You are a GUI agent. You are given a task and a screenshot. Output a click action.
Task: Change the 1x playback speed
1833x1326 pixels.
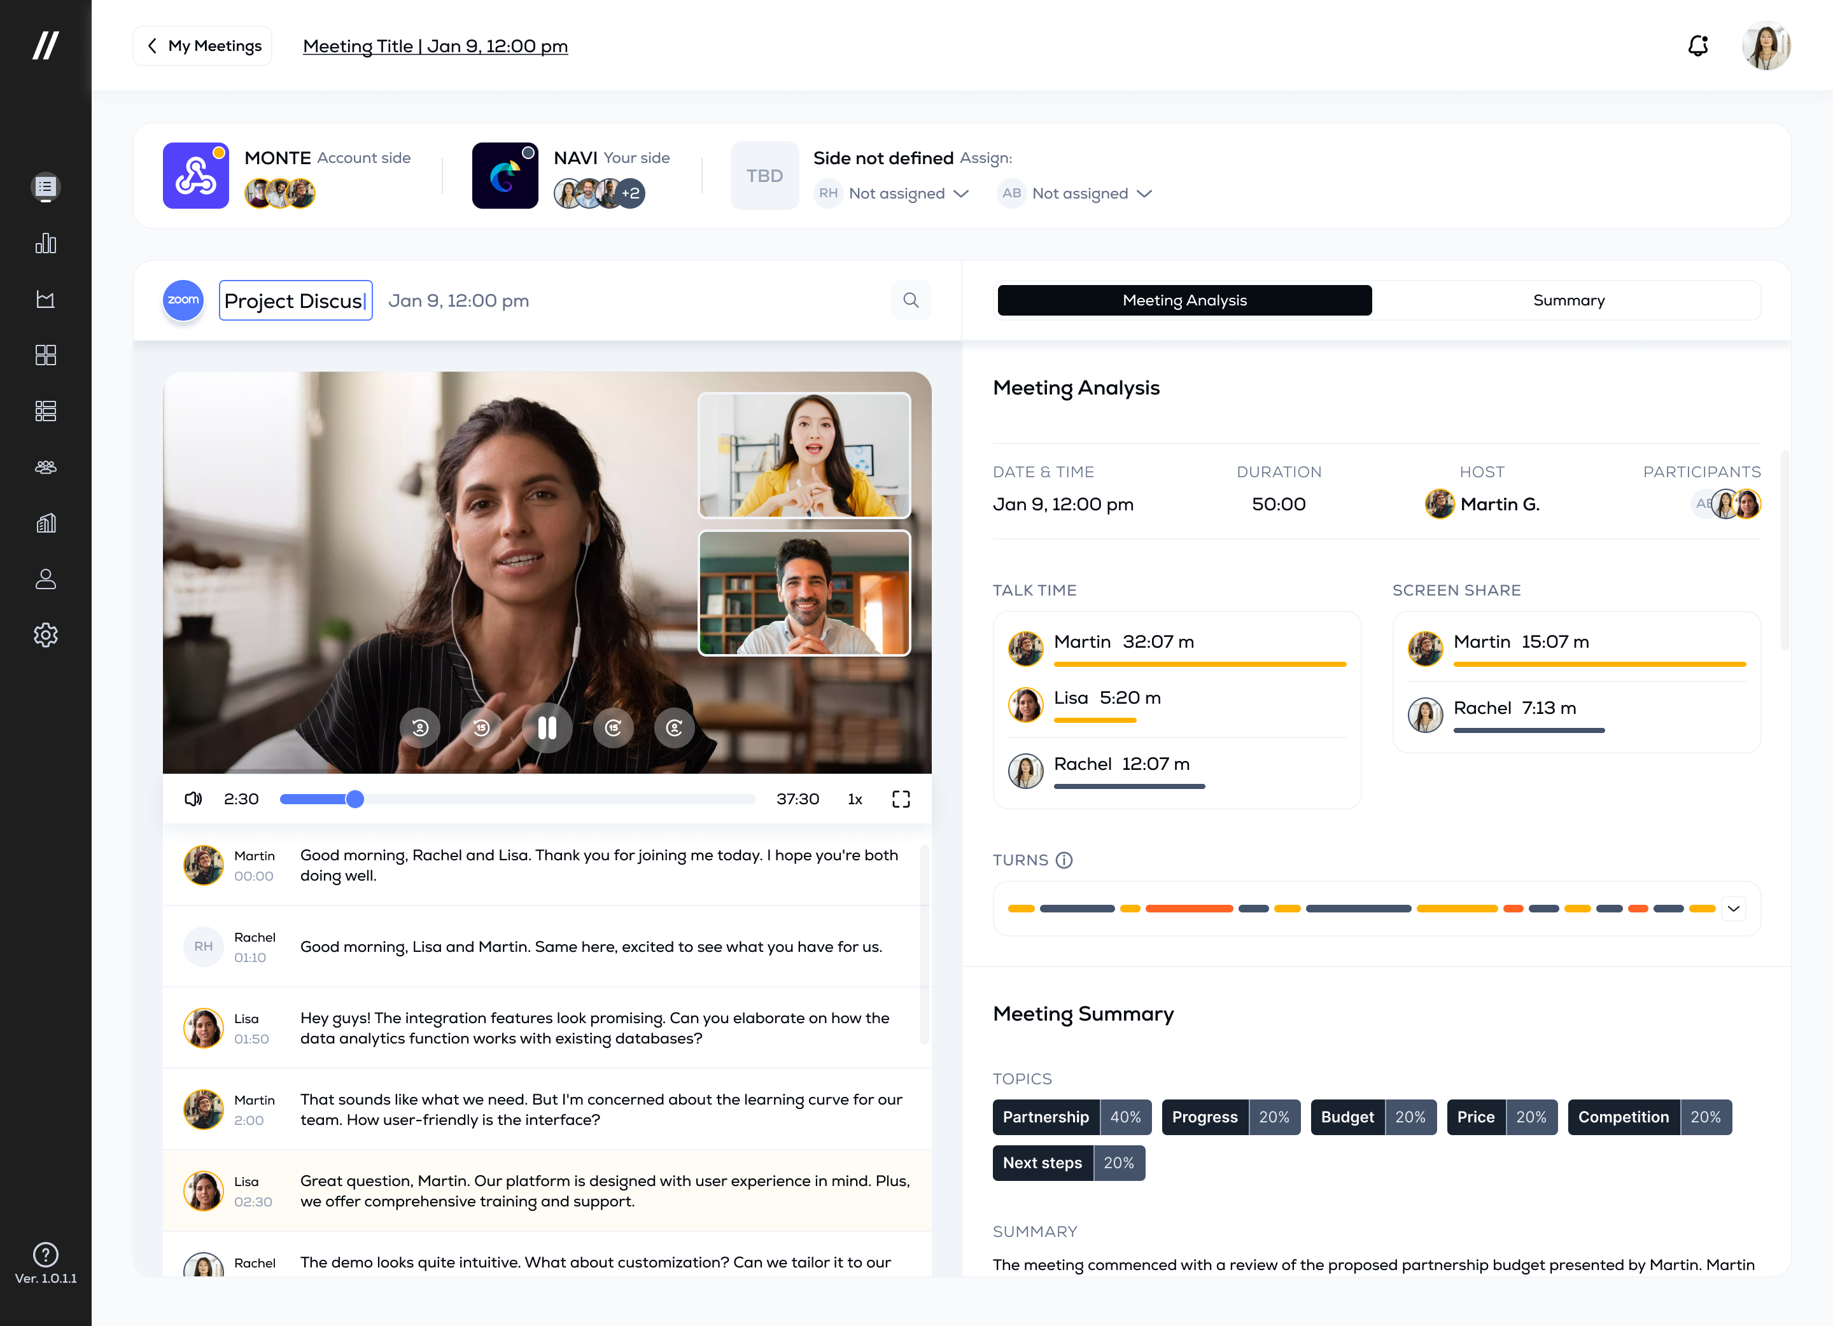click(854, 799)
